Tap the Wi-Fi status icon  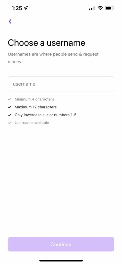point(100,8)
